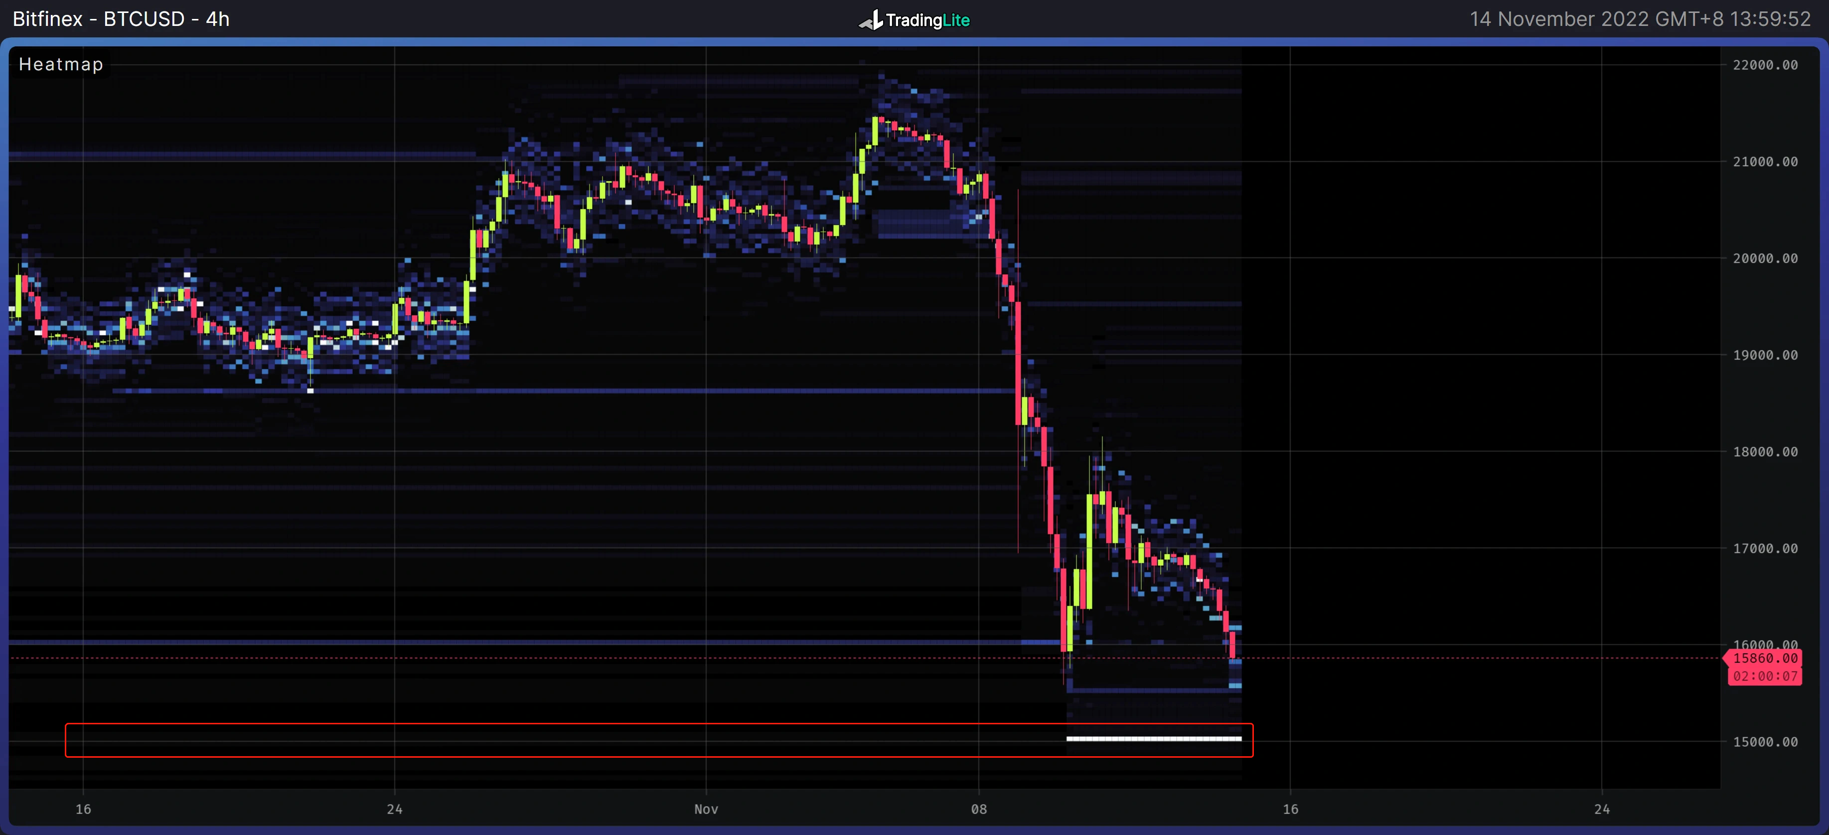Click the first 24 date on time axis
Screen dimensions: 1829x835
pos(395,810)
